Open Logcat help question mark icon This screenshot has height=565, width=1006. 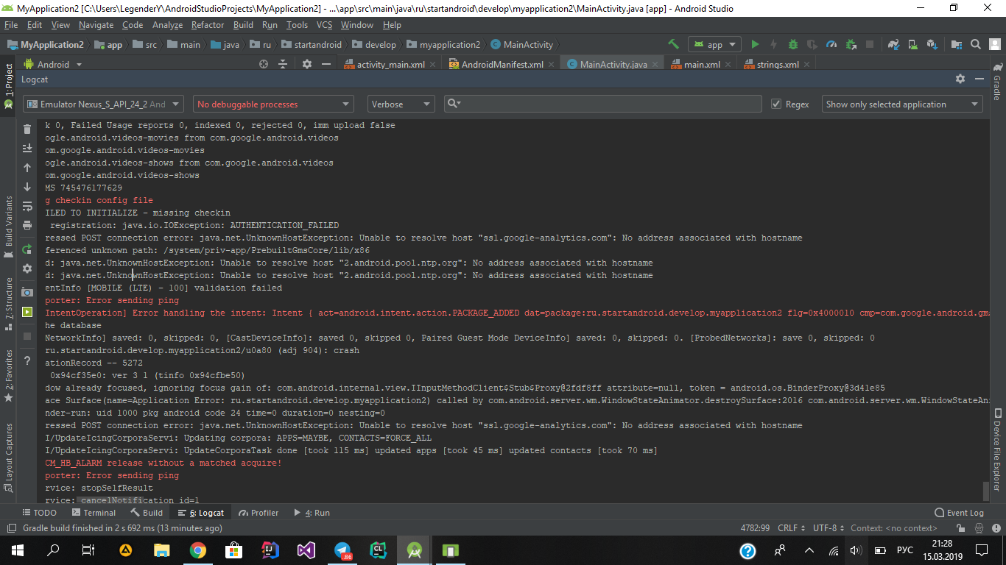pos(27,360)
